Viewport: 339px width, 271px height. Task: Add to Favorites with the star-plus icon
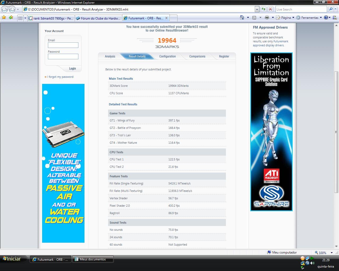tap(11, 18)
